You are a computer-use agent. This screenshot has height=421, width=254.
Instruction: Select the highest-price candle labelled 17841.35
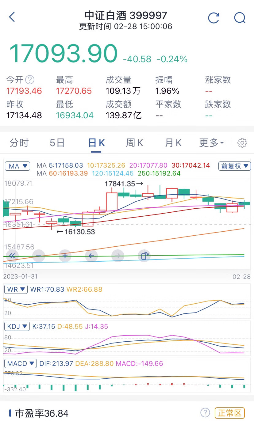click(x=148, y=193)
